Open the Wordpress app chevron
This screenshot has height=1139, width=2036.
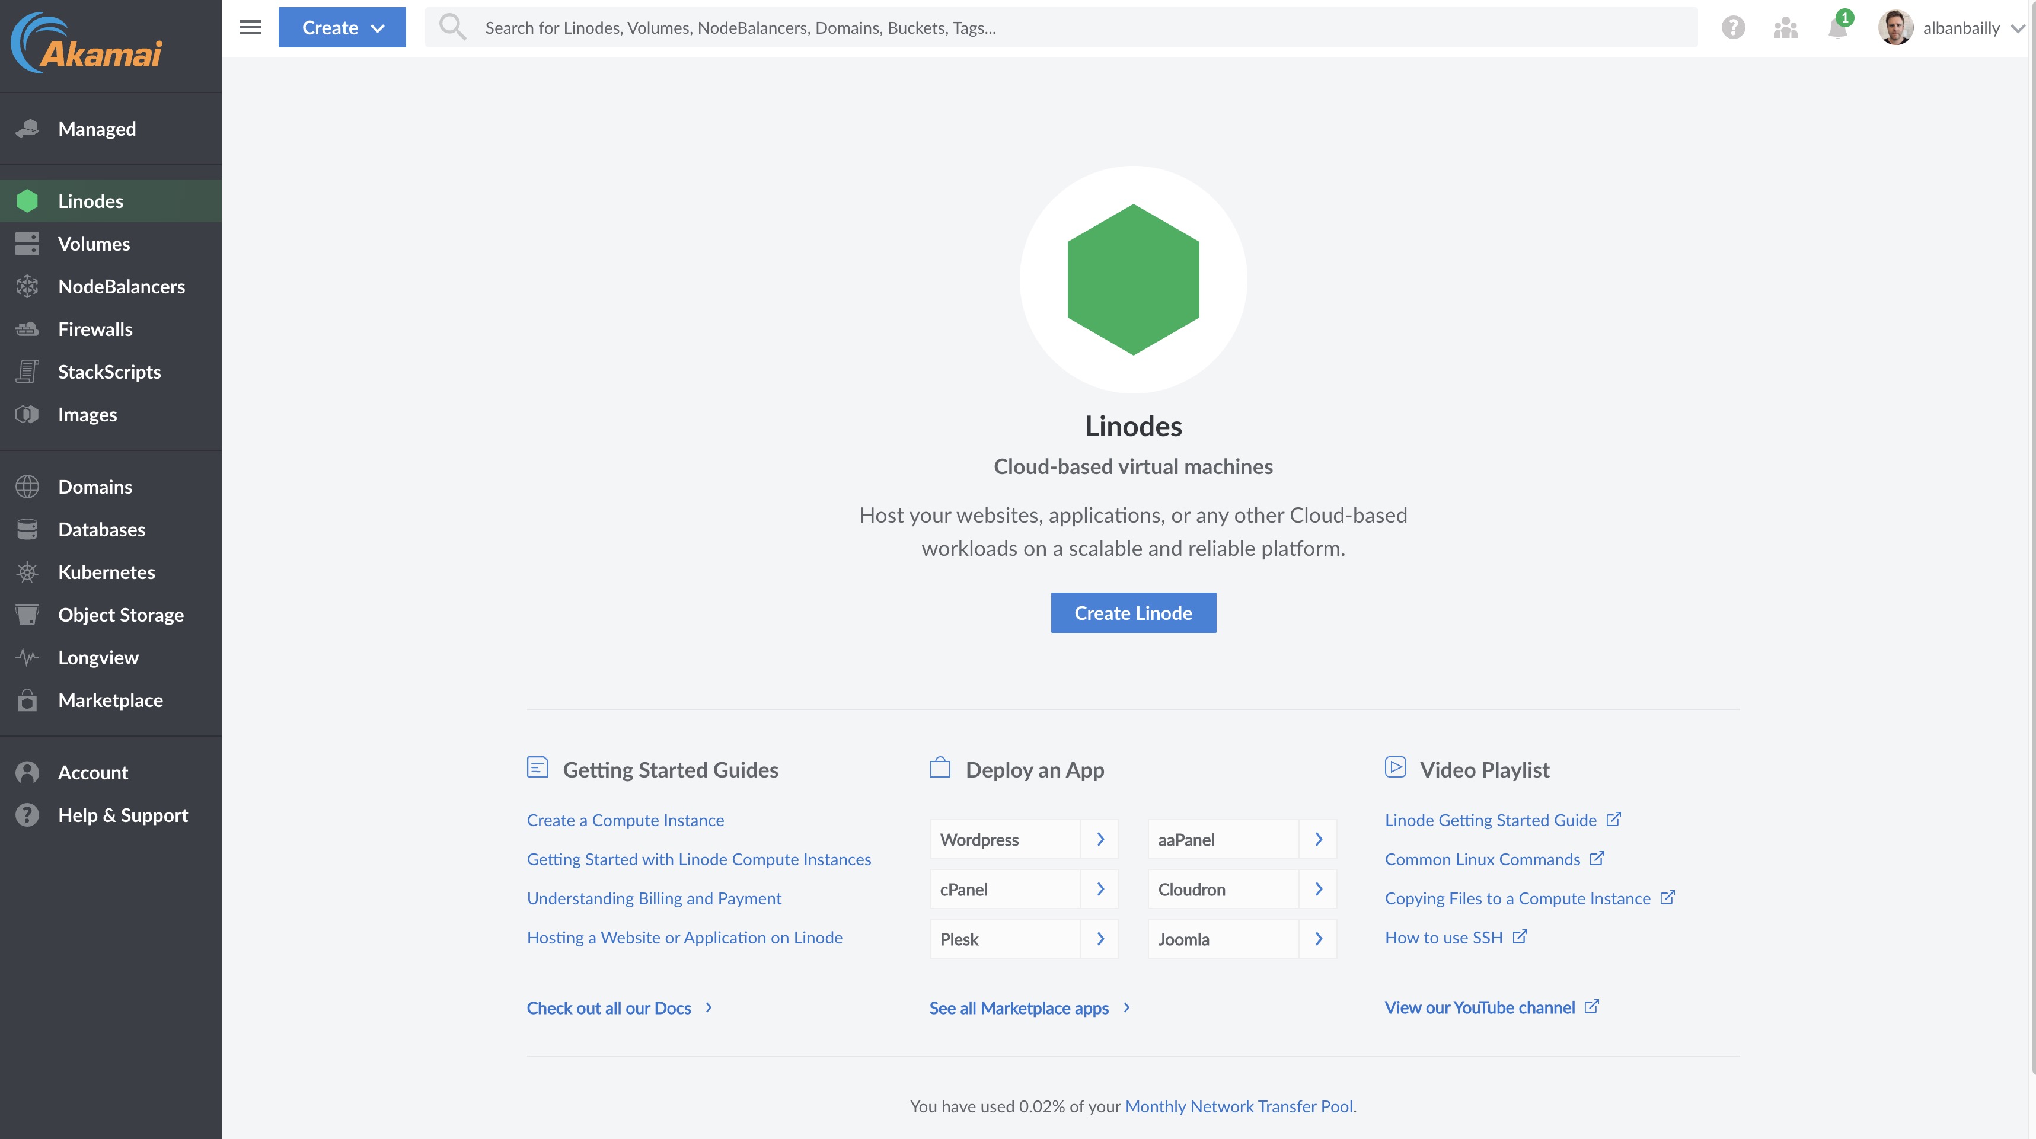(x=1099, y=840)
